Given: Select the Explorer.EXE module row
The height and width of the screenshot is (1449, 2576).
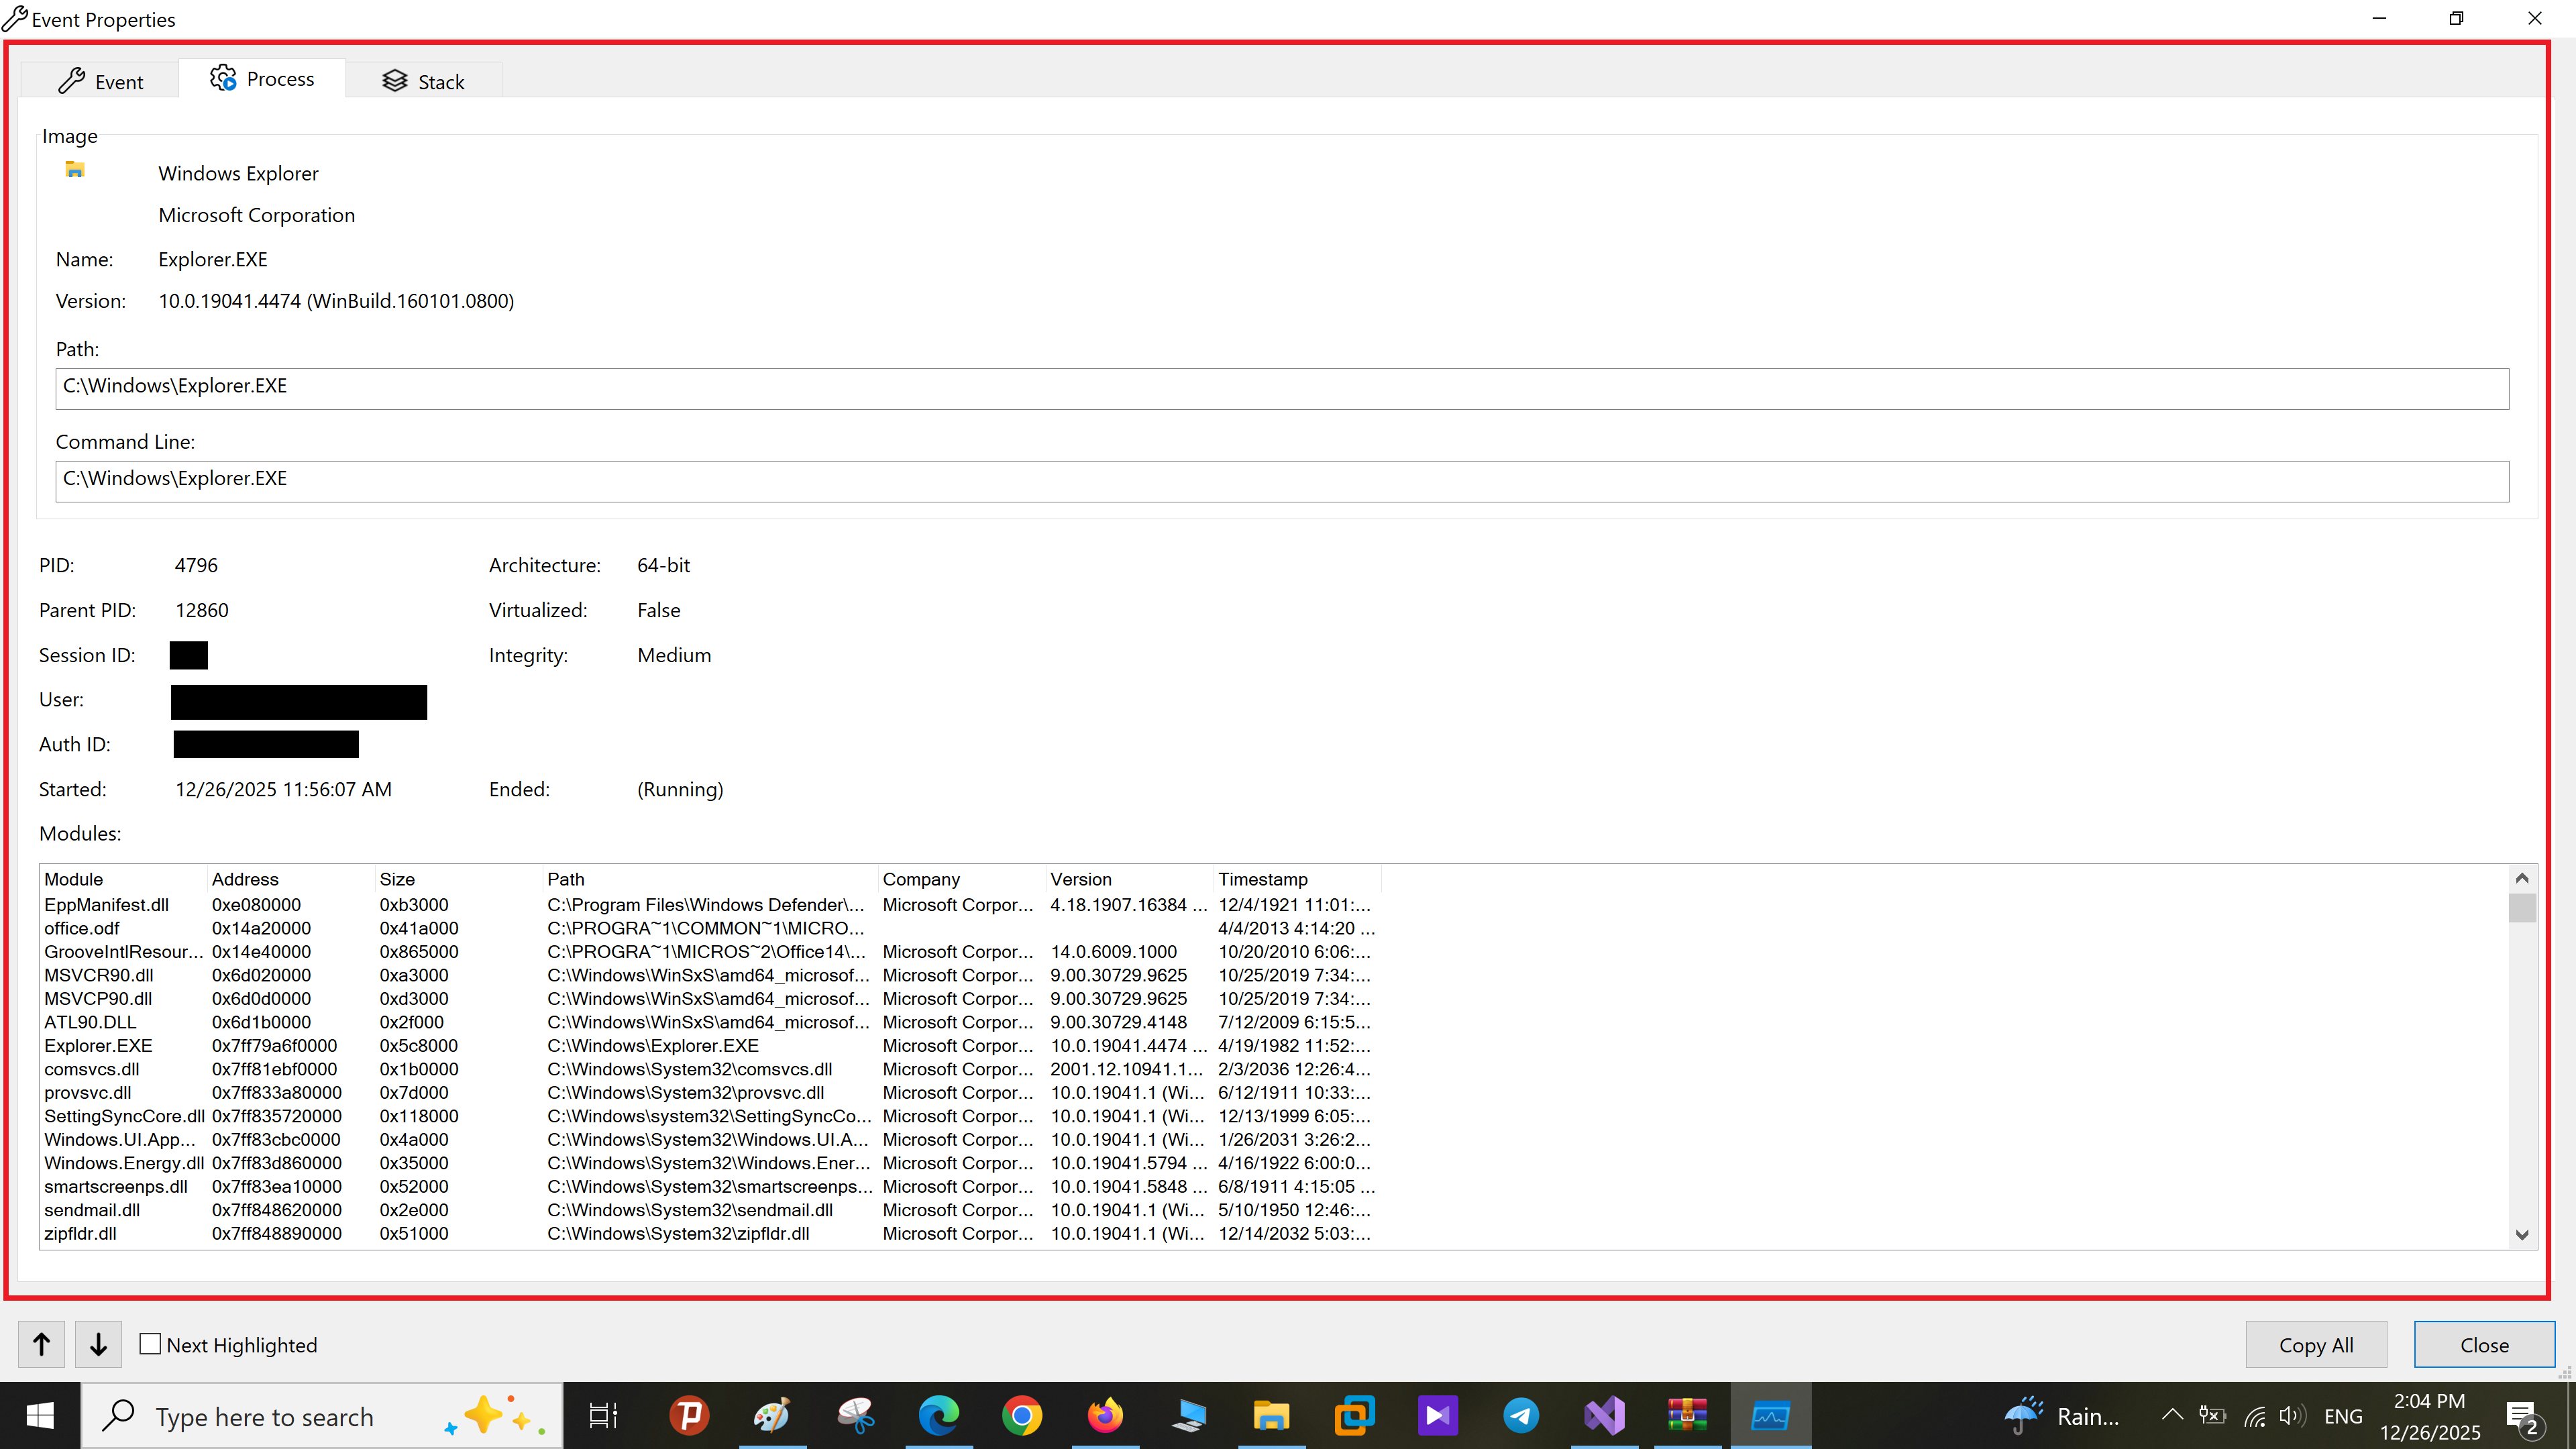Looking at the screenshot, I should 98,1046.
